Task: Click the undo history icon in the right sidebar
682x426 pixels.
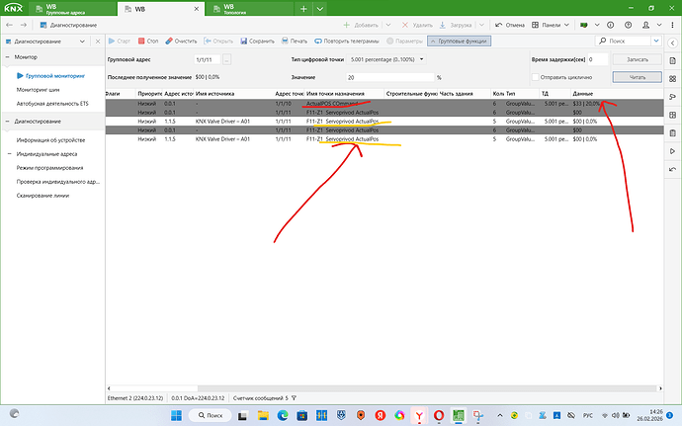Action: (672, 169)
